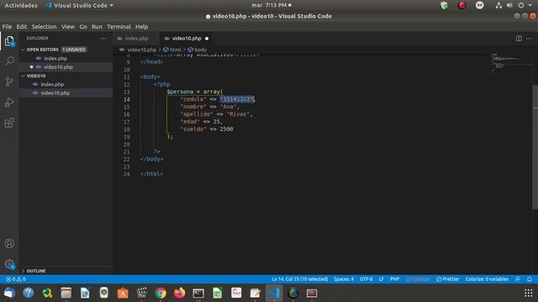
Task: Click the Colorize status bar item
Action: (418, 279)
